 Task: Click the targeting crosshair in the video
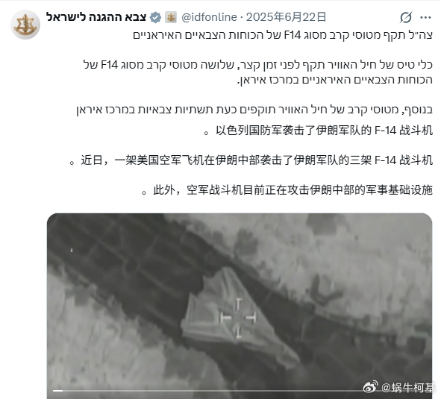click(239, 318)
